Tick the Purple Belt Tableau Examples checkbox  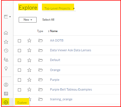[19, 90]
